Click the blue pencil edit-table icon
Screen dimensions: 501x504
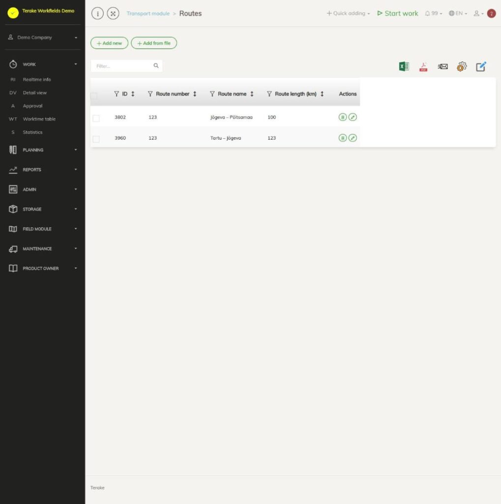(481, 66)
